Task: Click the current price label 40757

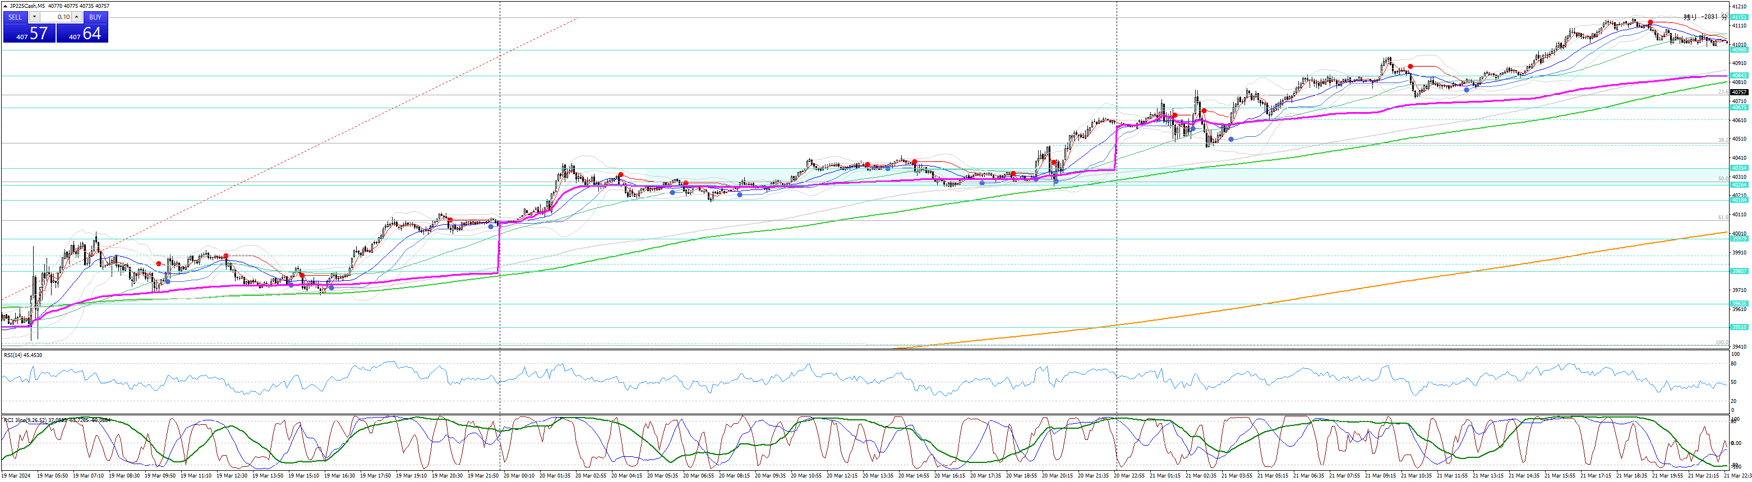Action: (x=1739, y=92)
